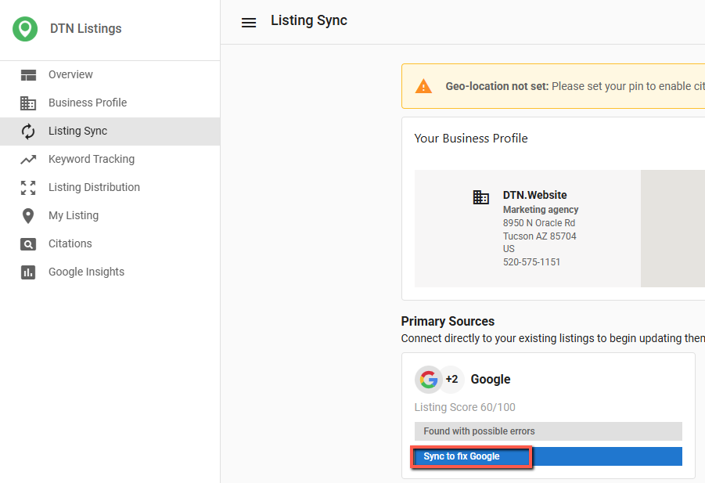The height and width of the screenshot is (483, 705).
Task: Click the Google G logo icon
Action: click(429, 380)
